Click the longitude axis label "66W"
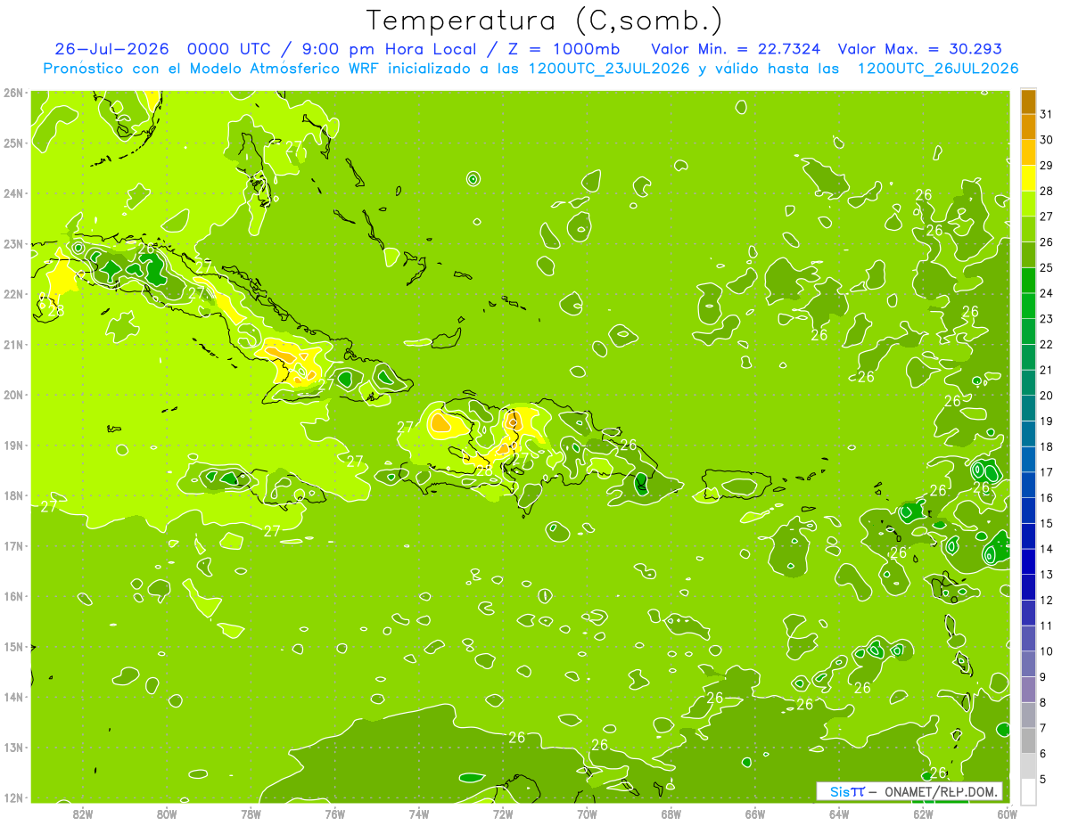Screen dimensions: 1070x826 tap(755, 814)
